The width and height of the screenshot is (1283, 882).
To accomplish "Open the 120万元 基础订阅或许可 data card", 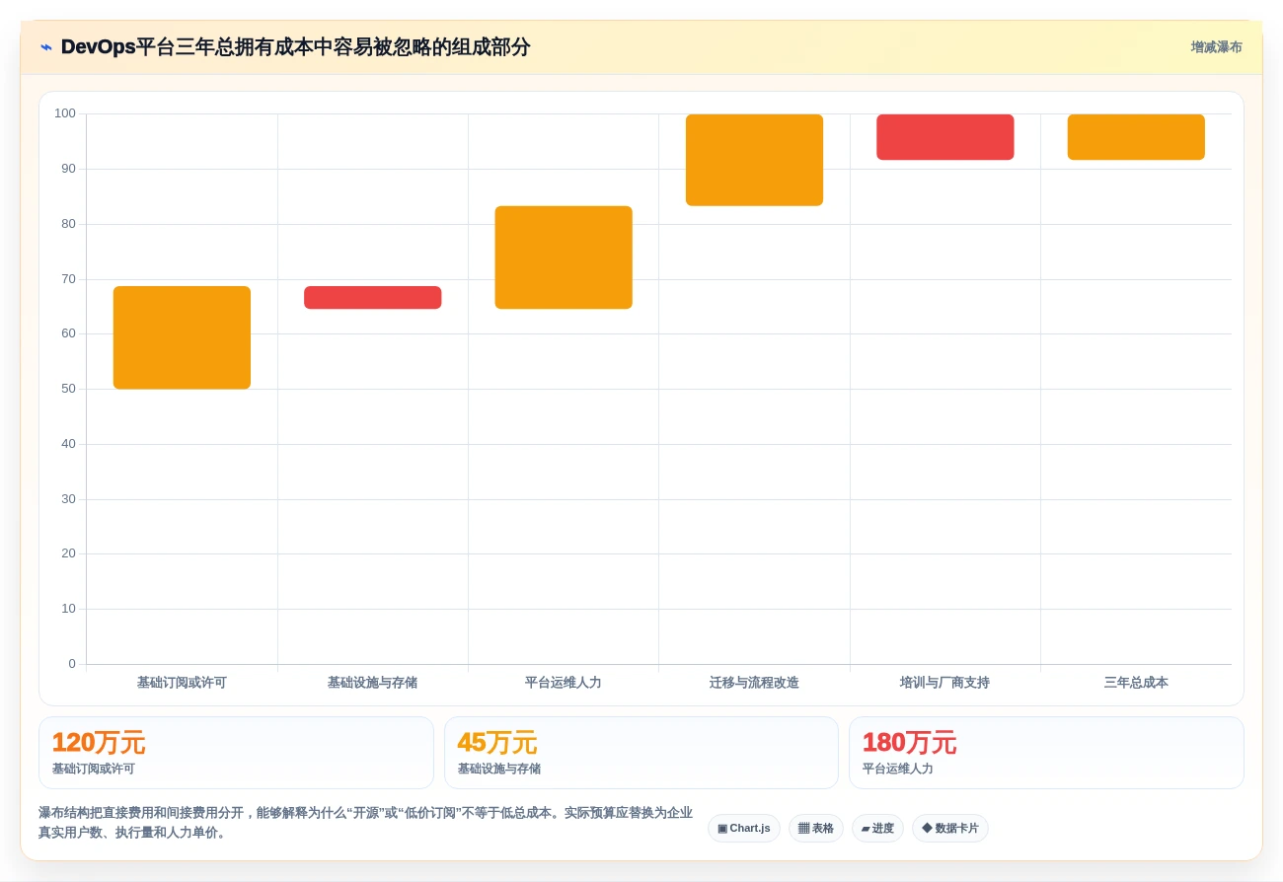I will tap(236, 753).
